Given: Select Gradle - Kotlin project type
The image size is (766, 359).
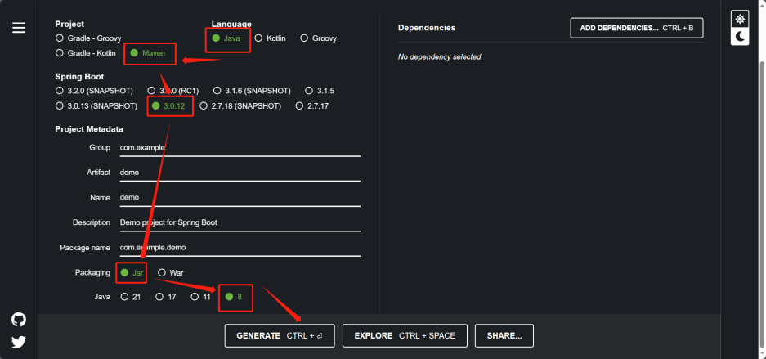Looking at the screenshot, I should (x=86, y=53).
